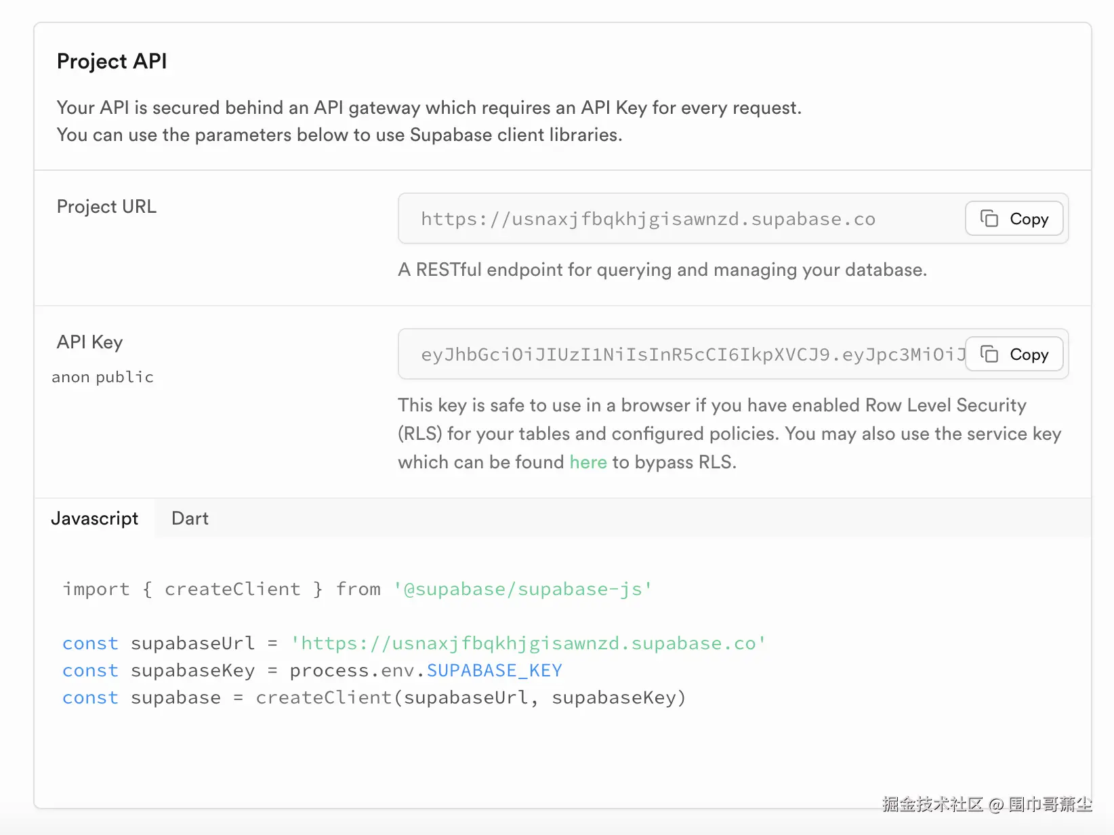Copy the Project URL
Viewport: 1114px width, 835px height.
point(1014,219)
